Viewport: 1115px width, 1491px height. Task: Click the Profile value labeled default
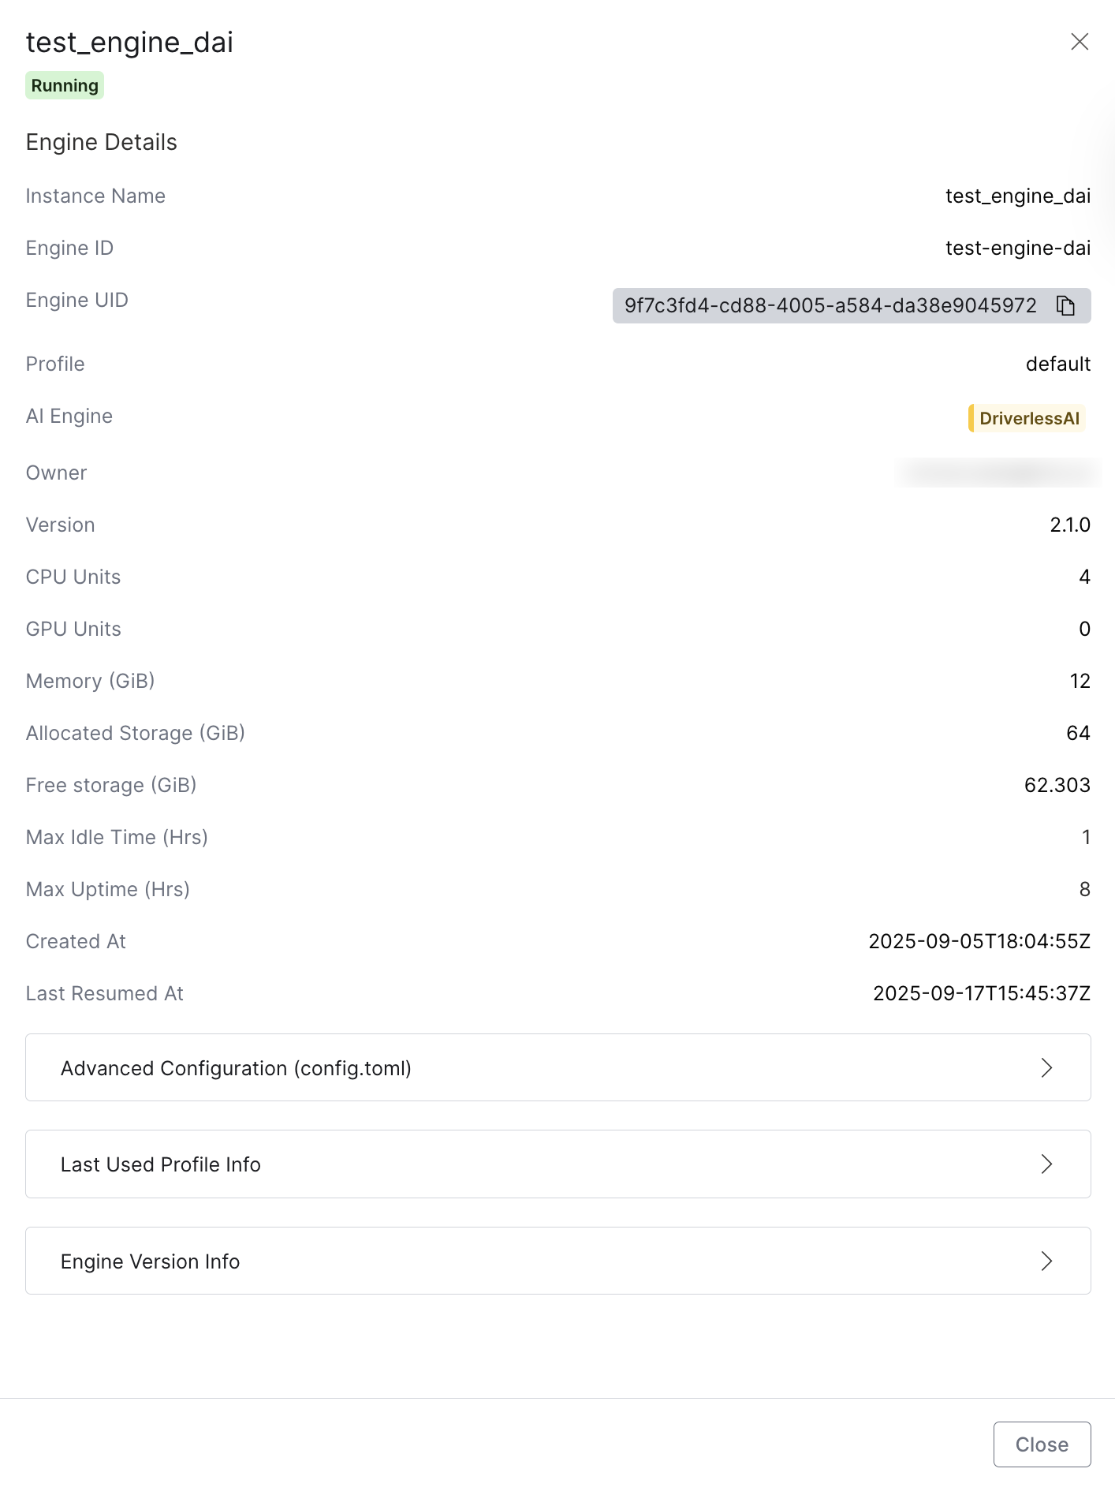(x=1058, y=364)
